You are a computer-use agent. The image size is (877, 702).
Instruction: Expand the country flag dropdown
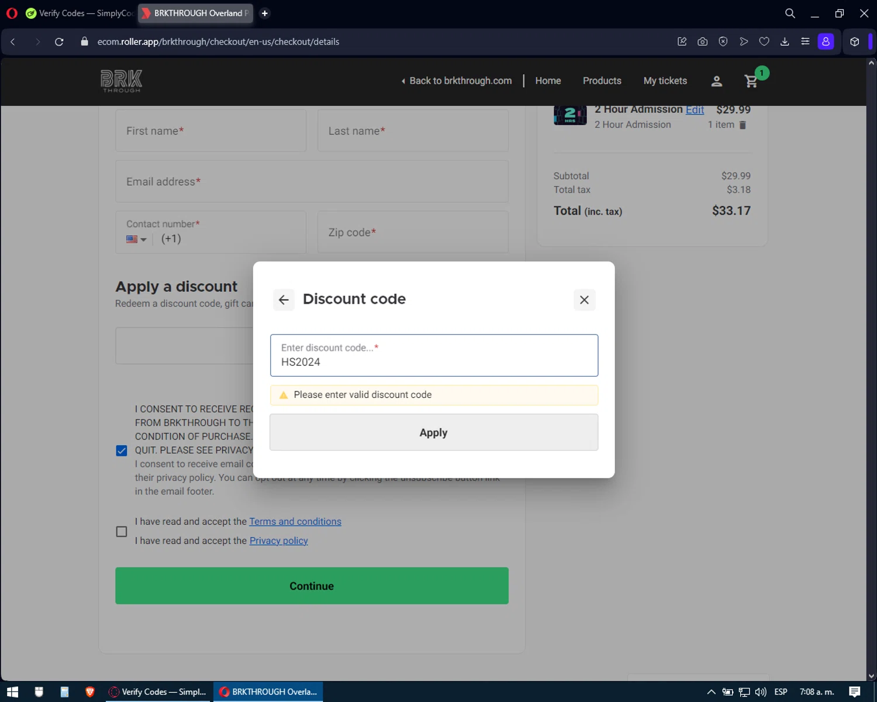137,239
